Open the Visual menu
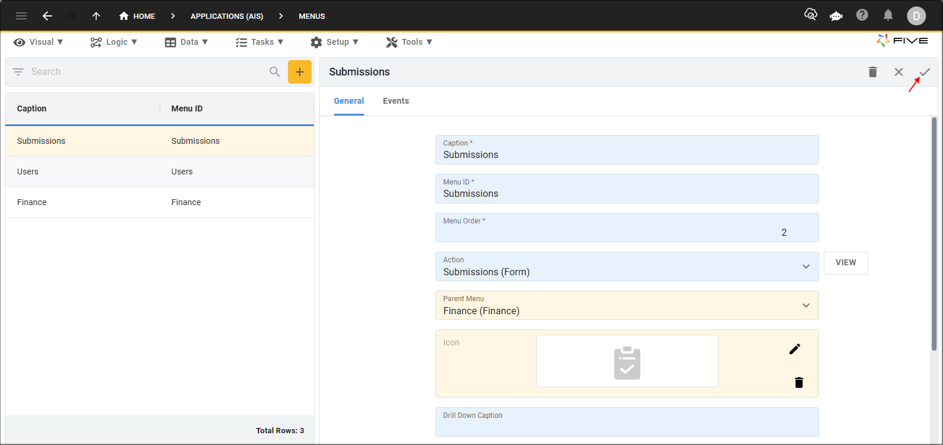The image size is (943, 445). pos(38,42)
